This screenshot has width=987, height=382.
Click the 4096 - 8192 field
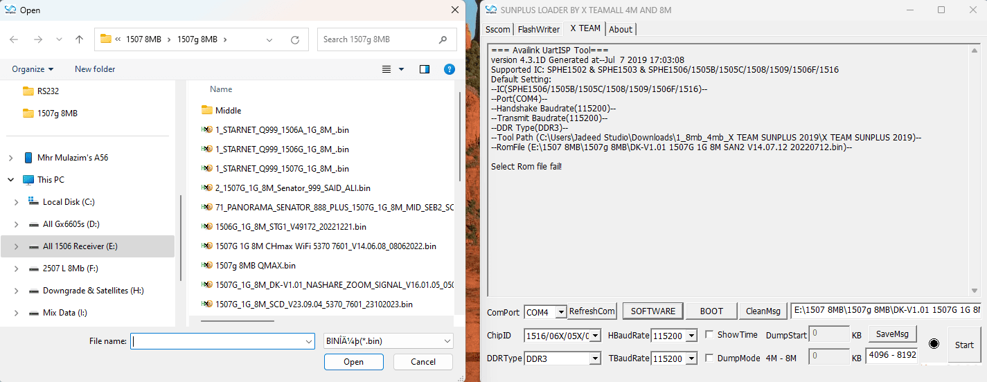pos(892,355)
